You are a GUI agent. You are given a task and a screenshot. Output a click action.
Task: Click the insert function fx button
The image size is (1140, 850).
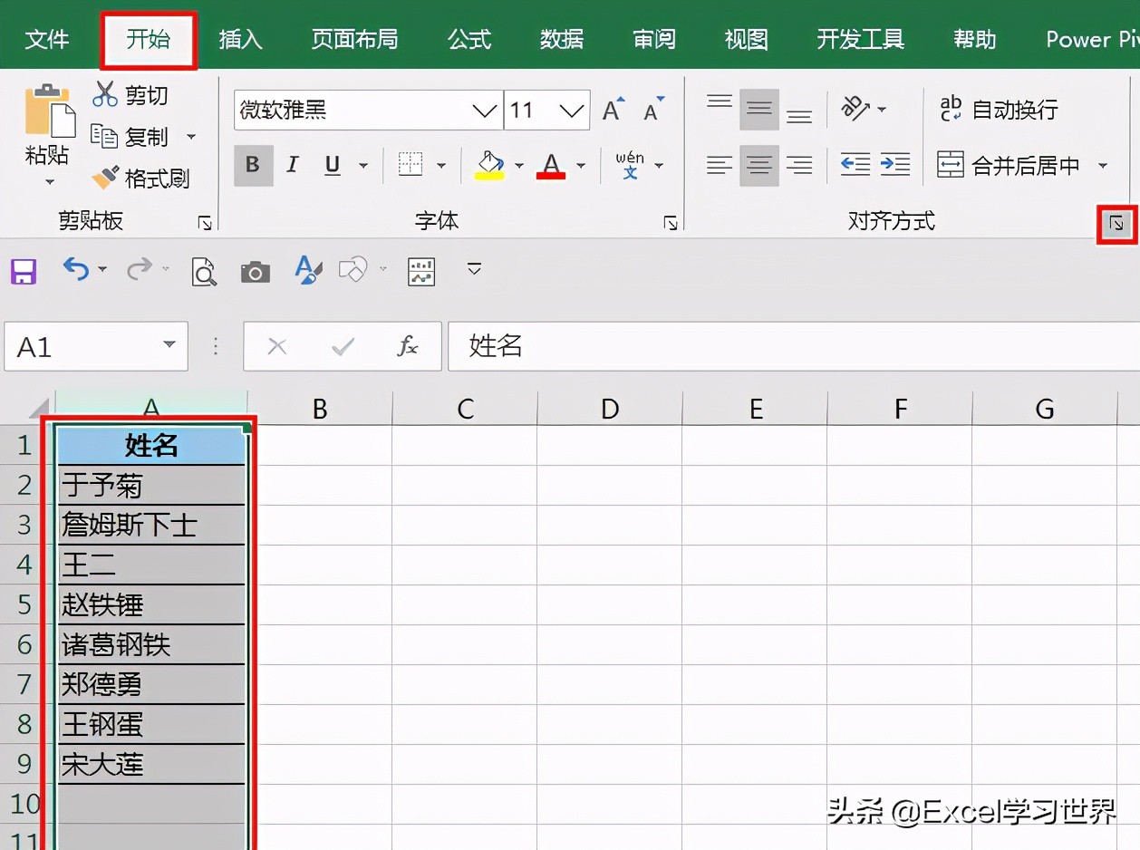pos(408,346)
